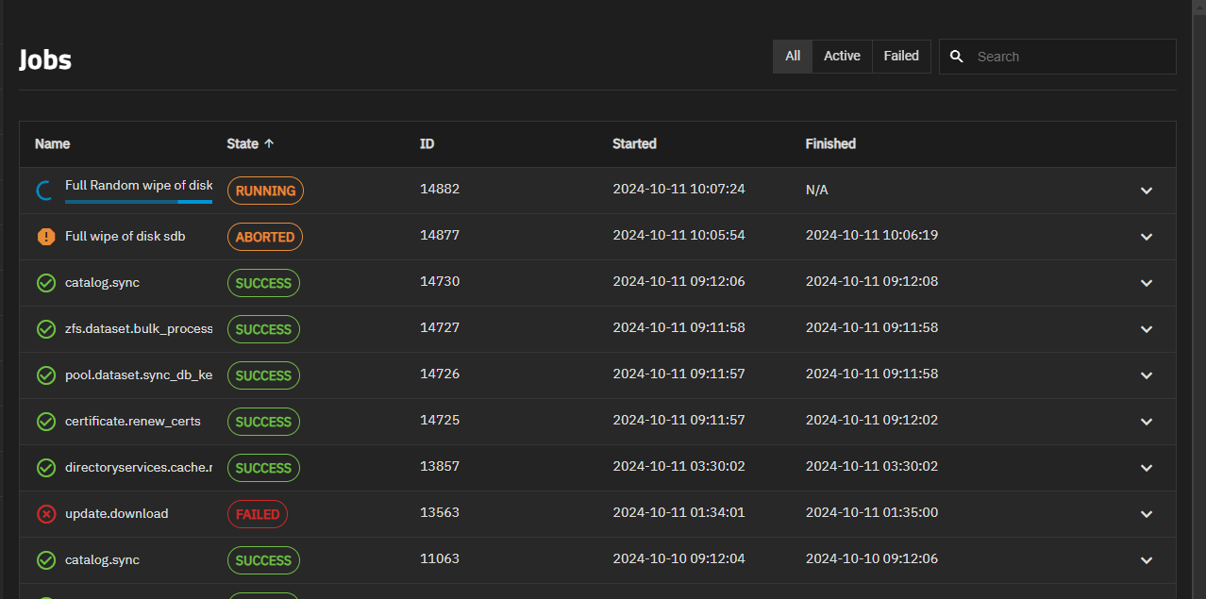This screenshot has width=1206, height=599.
Task: Expand the update.download job details
Action: tap(1147, 514)
